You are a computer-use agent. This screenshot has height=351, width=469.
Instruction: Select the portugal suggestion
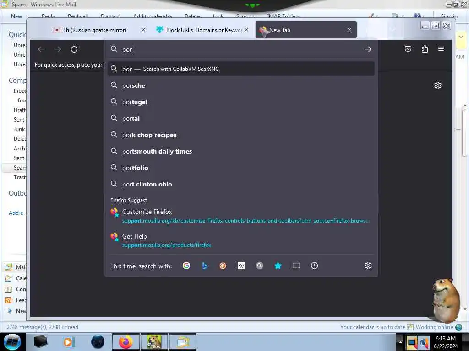pyautogui.click(x=241, y=102)
